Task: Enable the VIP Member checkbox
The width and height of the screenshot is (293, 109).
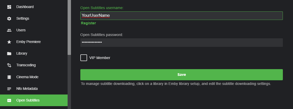Action: coord(84,58)
